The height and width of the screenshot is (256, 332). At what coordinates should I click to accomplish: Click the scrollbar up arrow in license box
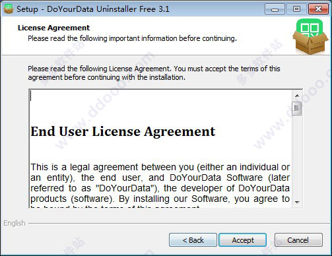pos(297,96)
